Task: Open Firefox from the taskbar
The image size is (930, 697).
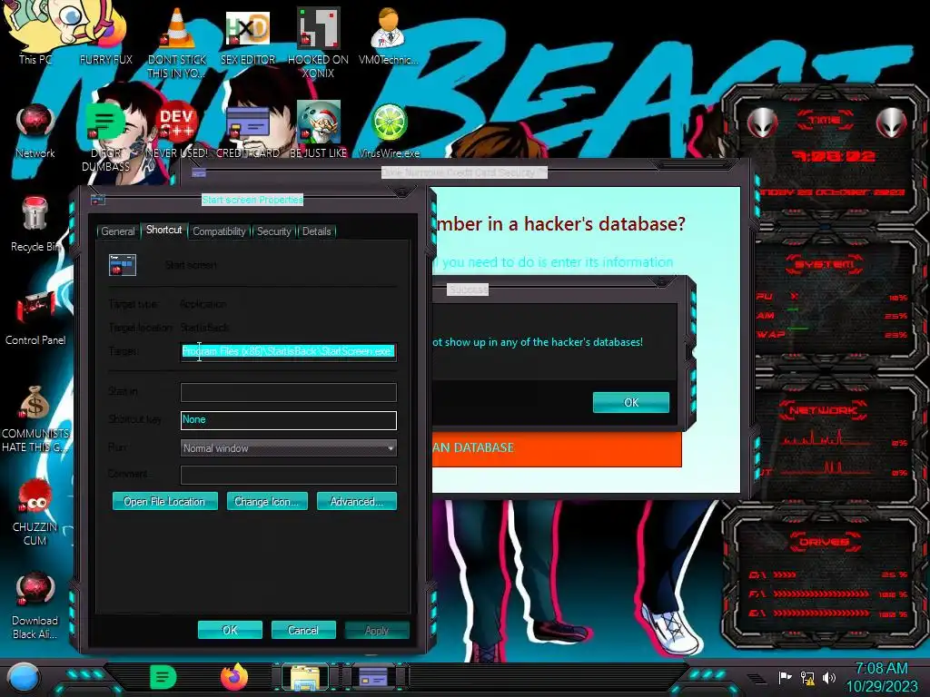Action: pos(235,677)
